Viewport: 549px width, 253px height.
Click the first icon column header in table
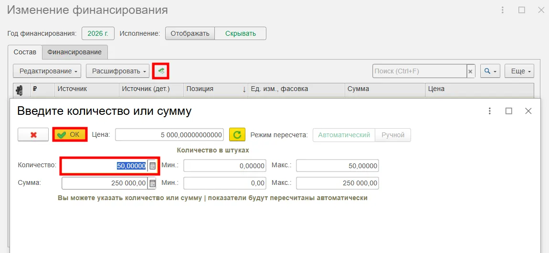(21, 90)
